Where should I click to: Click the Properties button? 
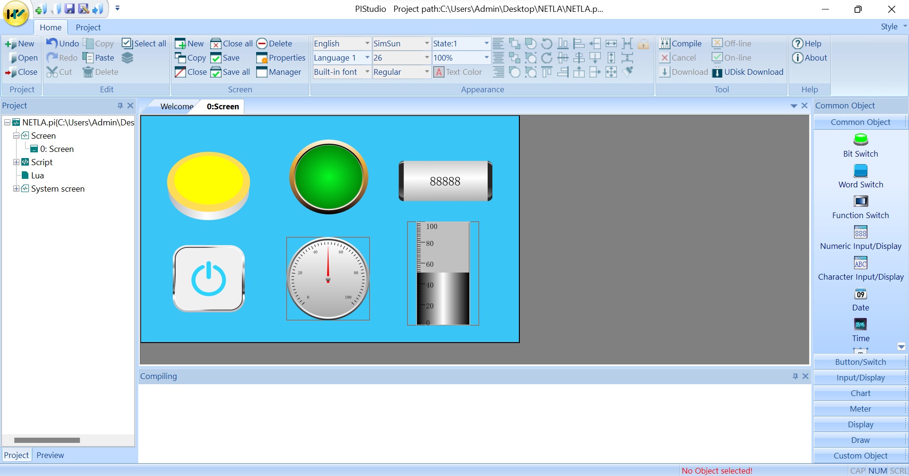pyautogui.click(x=281, y=57)
